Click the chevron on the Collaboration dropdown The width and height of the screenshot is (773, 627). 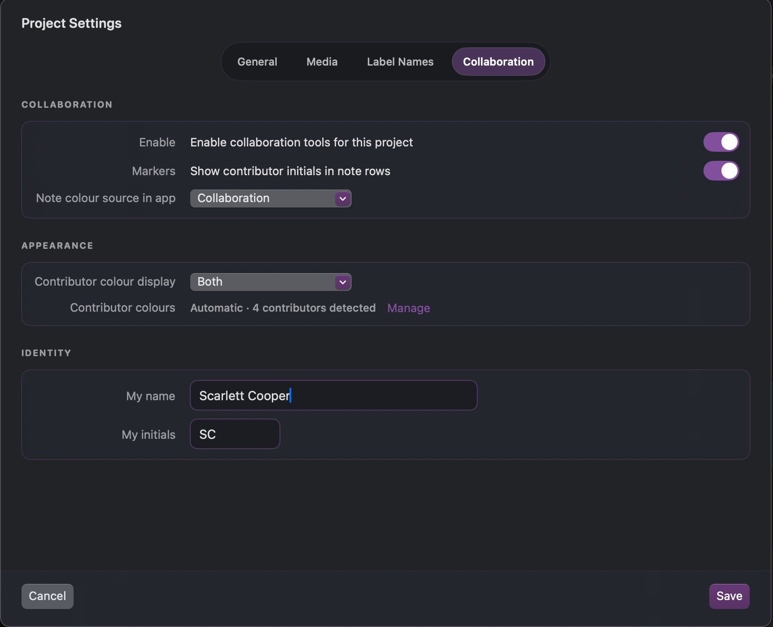click(x=342, y=199)
